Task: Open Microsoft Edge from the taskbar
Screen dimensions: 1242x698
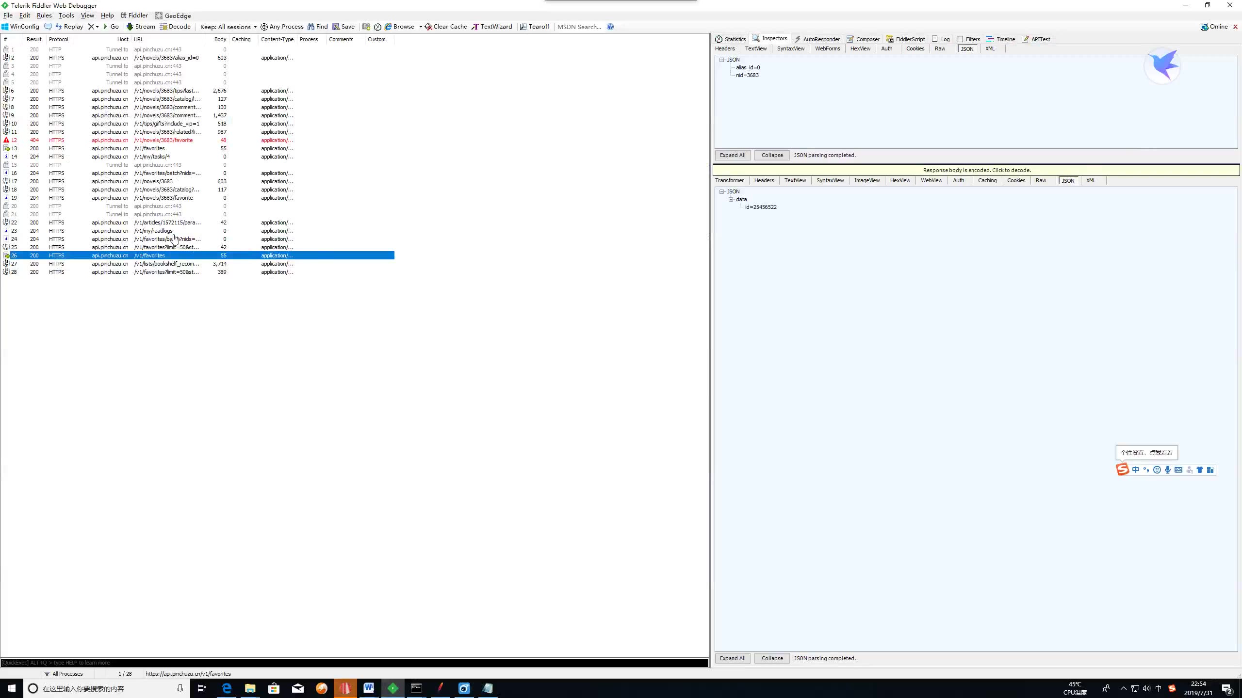Action: [x=227, y=688]
